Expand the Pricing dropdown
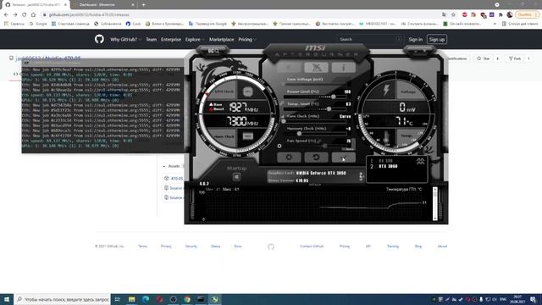This screenshot has height=305, width=542. tap(246, 40)
